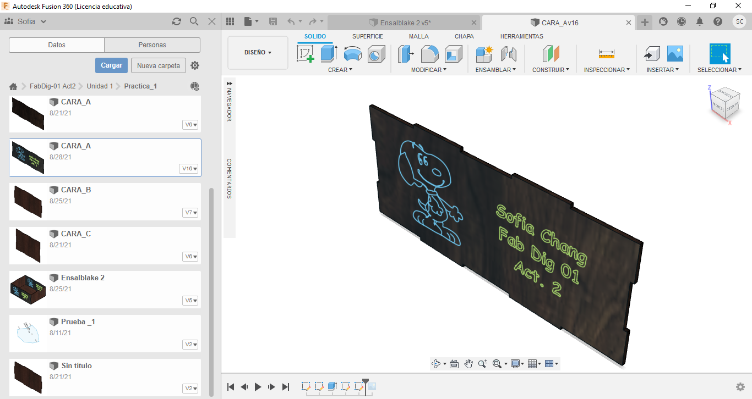Click the New Component icon
The height and width of the screenshot is (399, 752).
[x=484, y=54]
